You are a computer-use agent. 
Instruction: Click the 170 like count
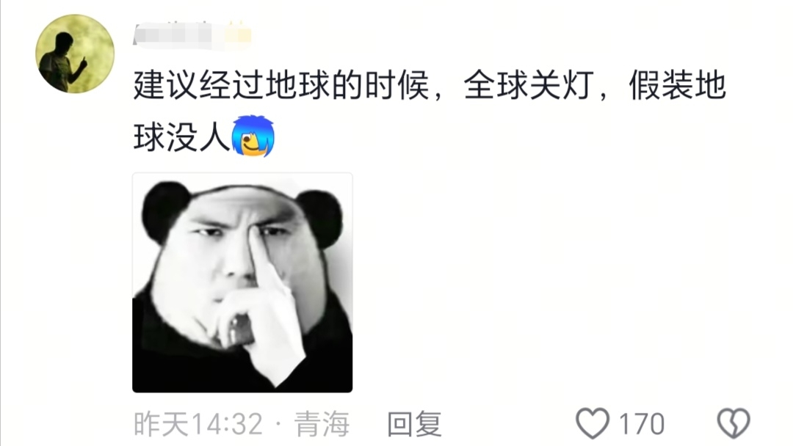pyautogui.click(x=641, y=424)
